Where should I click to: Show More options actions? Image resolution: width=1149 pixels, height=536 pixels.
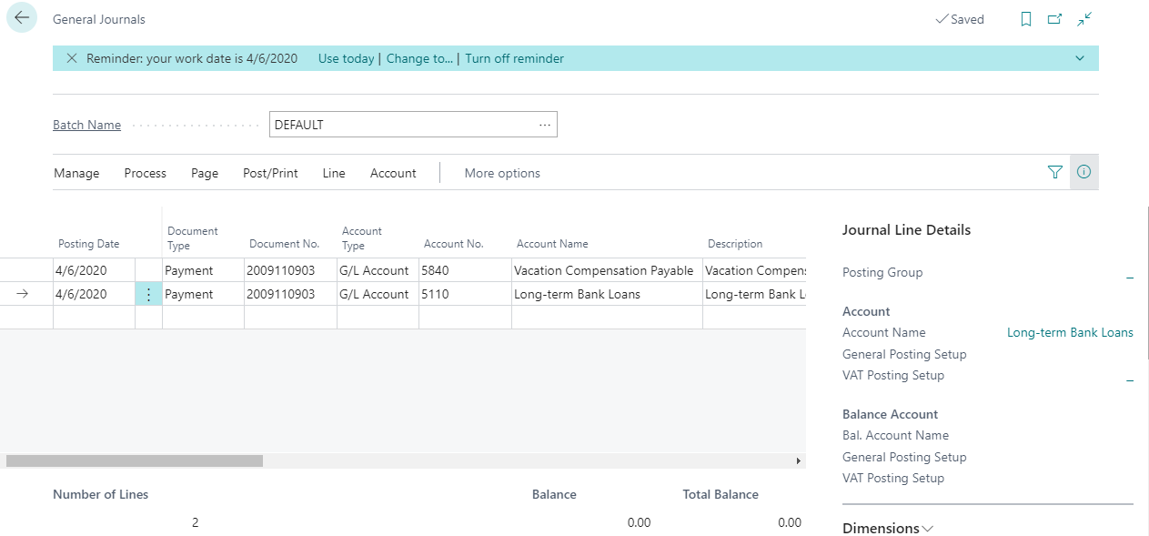[x=501, y=172]
